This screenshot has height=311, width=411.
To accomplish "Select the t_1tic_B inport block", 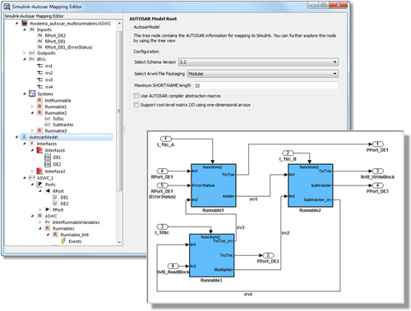I will click(x=288, y=153).
